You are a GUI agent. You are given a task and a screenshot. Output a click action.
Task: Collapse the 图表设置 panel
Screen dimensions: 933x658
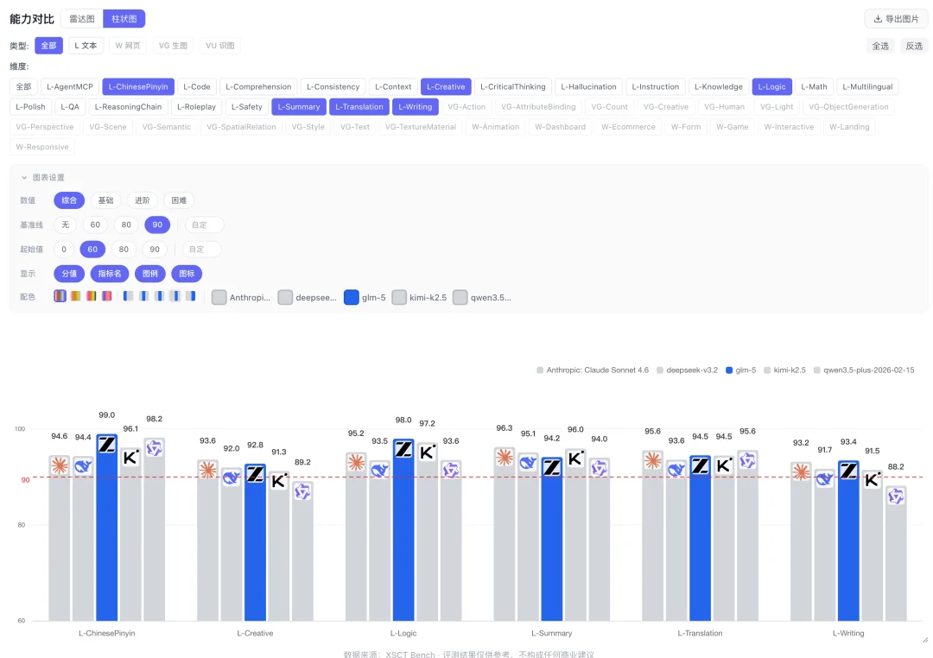pyautogui.click(x=24, y=178)
